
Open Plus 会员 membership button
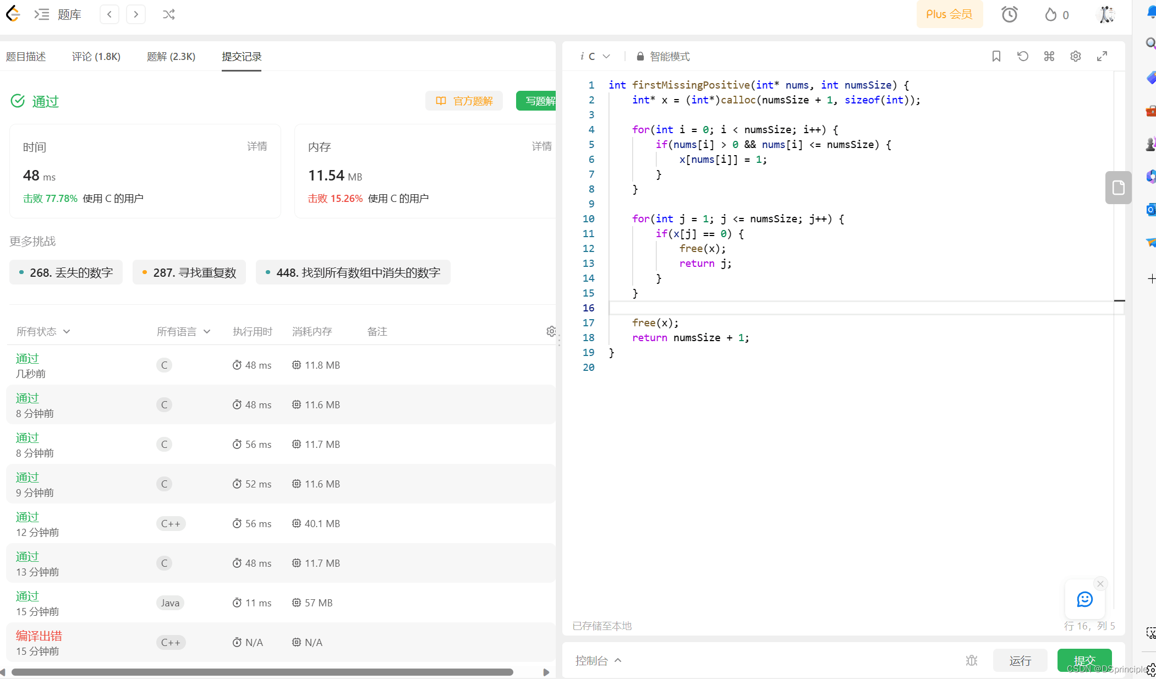(949, 14)
